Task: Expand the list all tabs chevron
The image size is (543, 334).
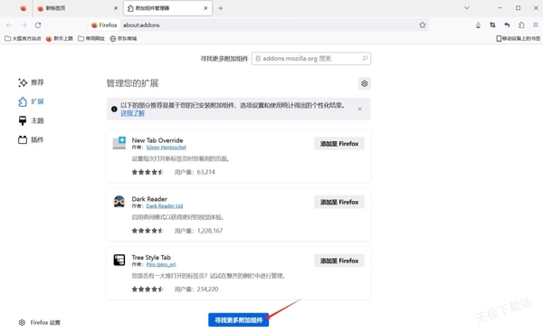Action: 466,7
